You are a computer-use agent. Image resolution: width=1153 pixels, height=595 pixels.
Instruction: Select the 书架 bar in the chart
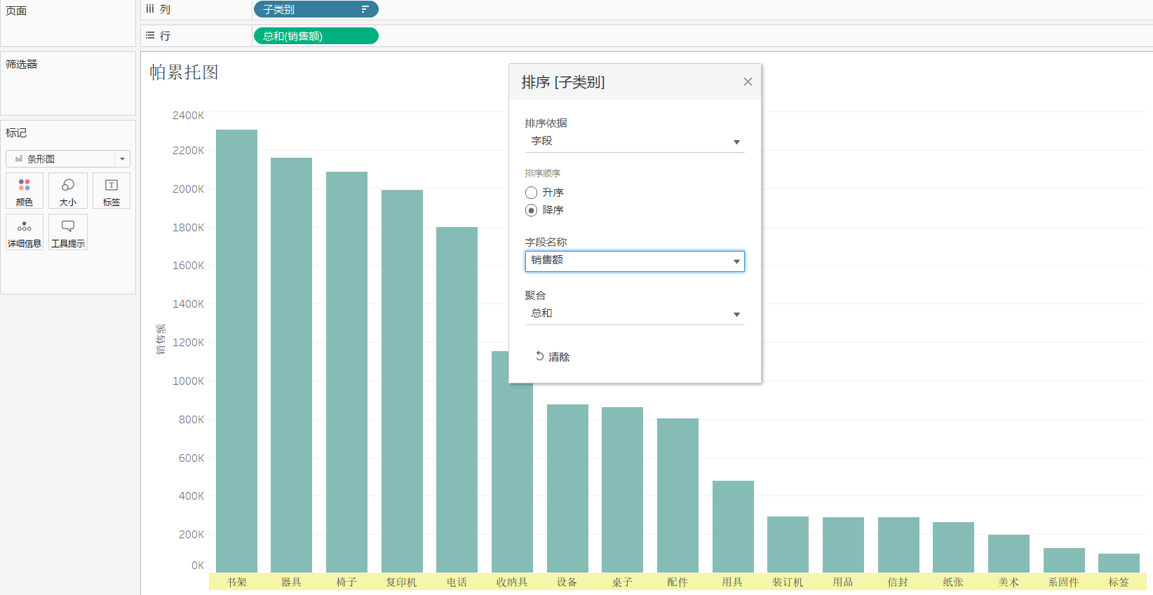pyautogui.click(x=236, y=351)
